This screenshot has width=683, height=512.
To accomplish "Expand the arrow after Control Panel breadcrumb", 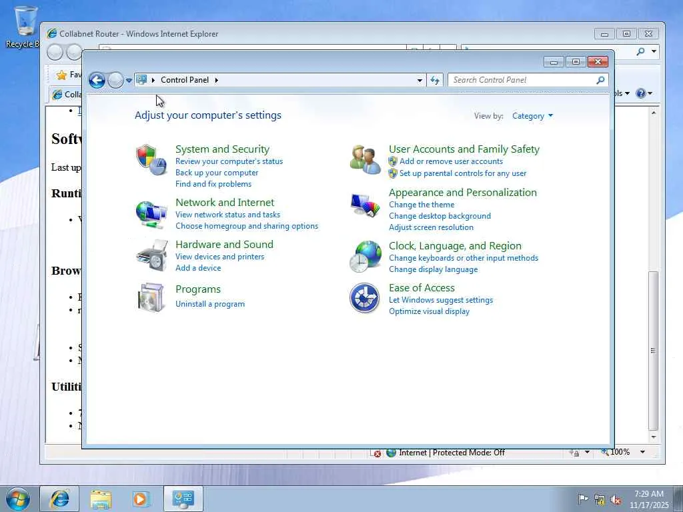I will click(x=217, y=80).
